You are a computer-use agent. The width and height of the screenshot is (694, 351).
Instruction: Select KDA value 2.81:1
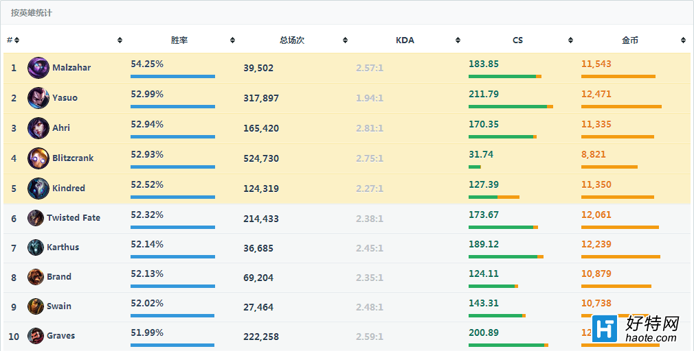(x=370, y=128)
